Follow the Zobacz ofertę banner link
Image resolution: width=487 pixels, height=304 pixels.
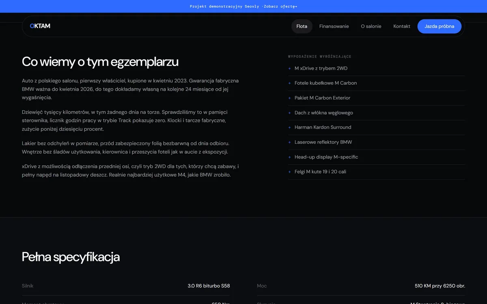[x=280, y=6]
